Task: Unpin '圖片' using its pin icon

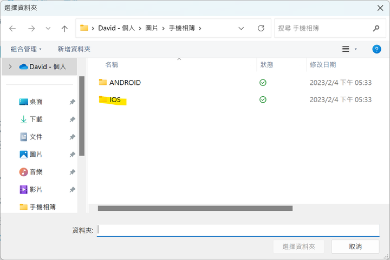Action: (73, 154)
